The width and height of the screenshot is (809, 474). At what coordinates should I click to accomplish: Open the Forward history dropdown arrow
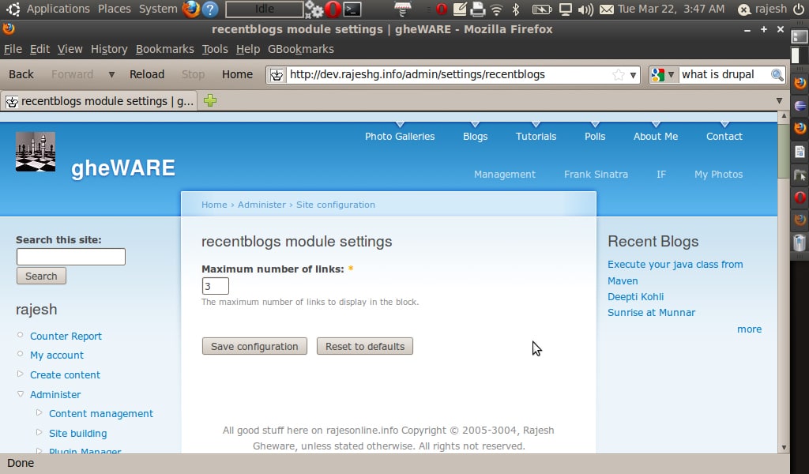(x=111, y=75)
